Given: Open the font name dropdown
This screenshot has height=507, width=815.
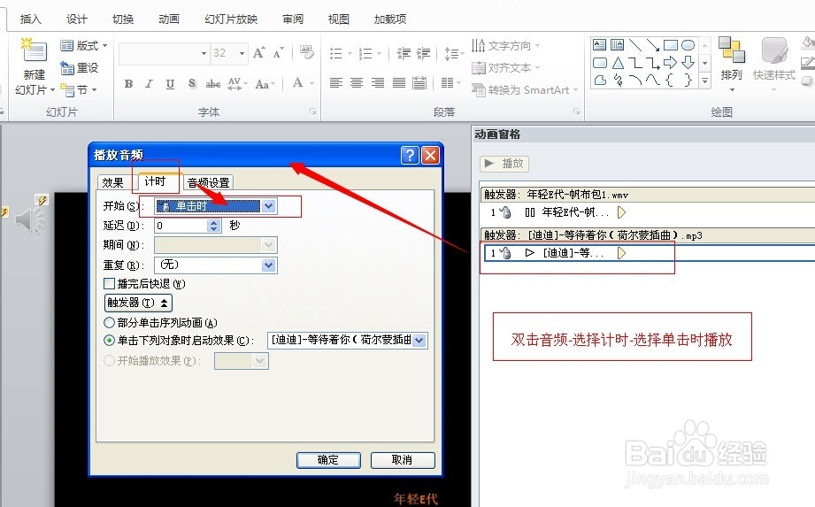Looking at the screenshot, I should click(x=204, y=53).
